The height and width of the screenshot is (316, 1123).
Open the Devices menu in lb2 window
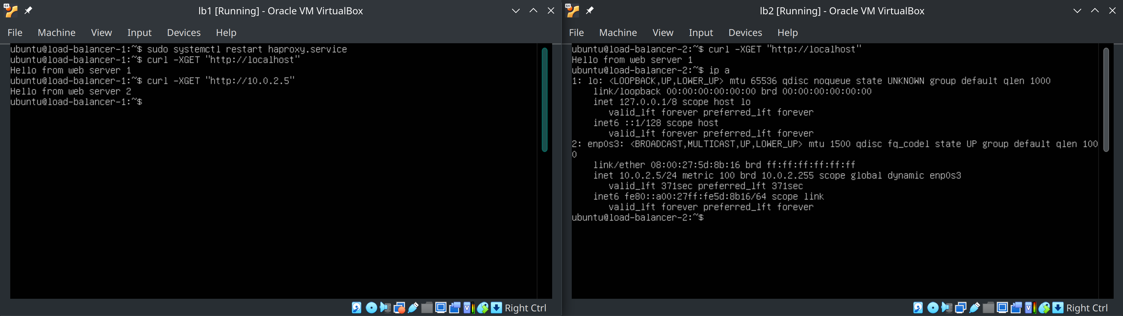point(745,33)
